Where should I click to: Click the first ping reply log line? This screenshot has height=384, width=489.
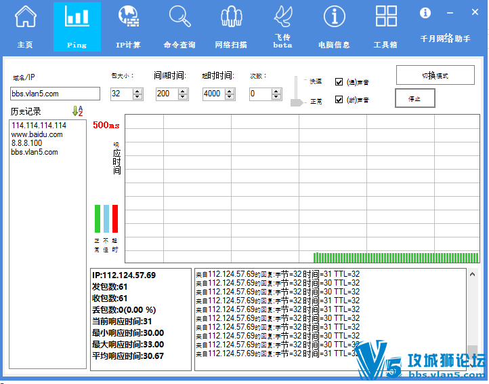point(278,274)
